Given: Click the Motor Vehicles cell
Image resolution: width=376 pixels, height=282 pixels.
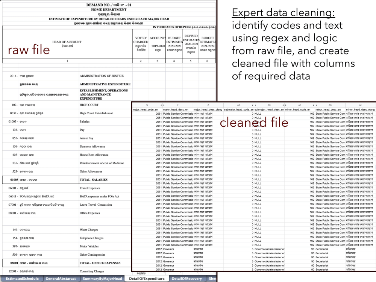Looking at the screenshot, I should point(106,246).
